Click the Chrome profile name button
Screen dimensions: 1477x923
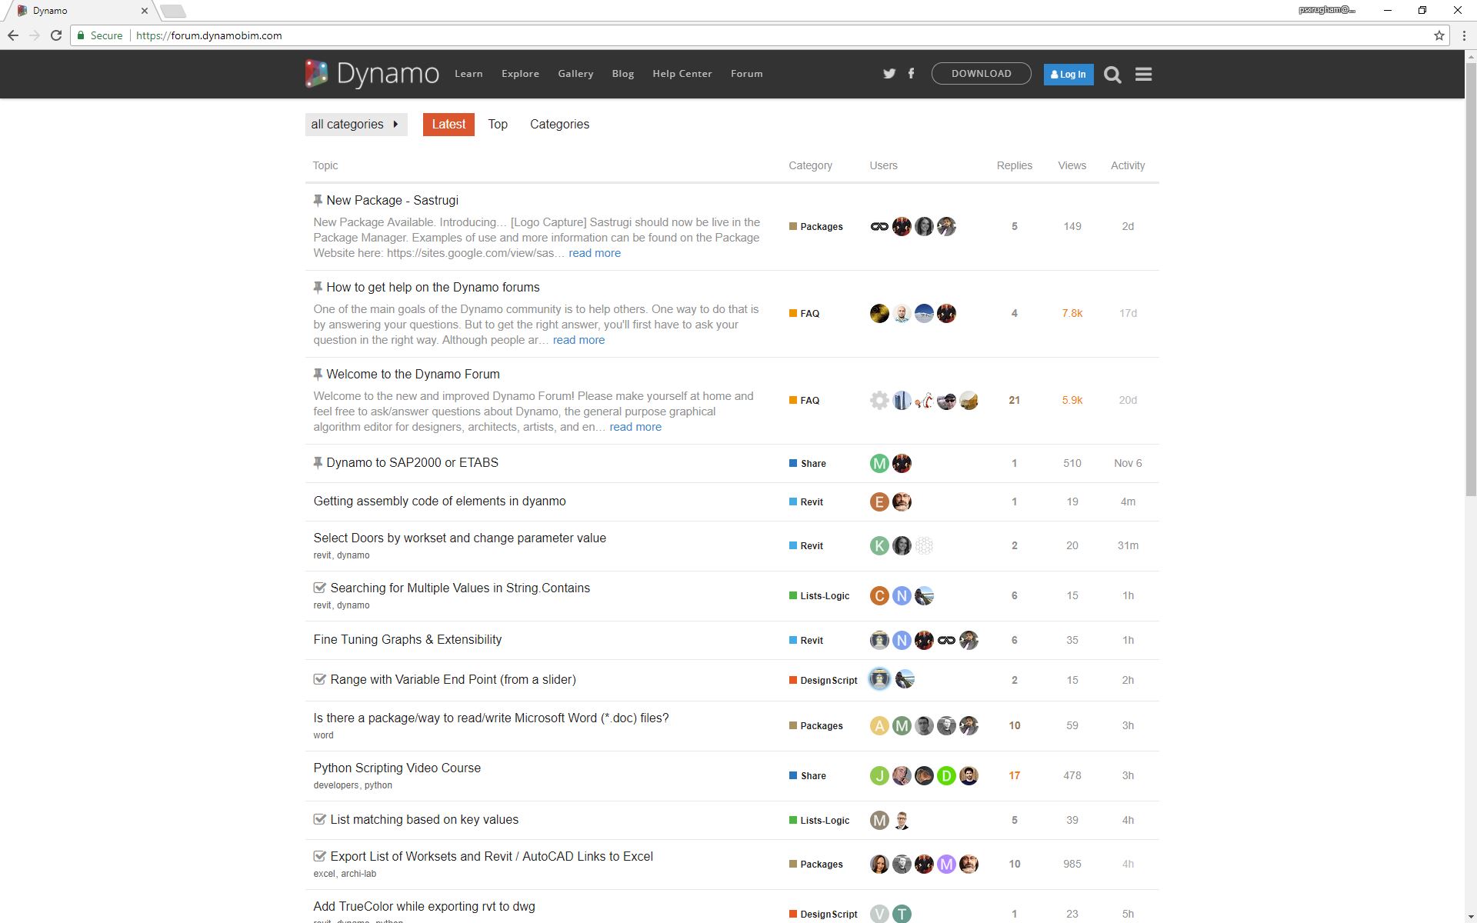point(1327,10)
